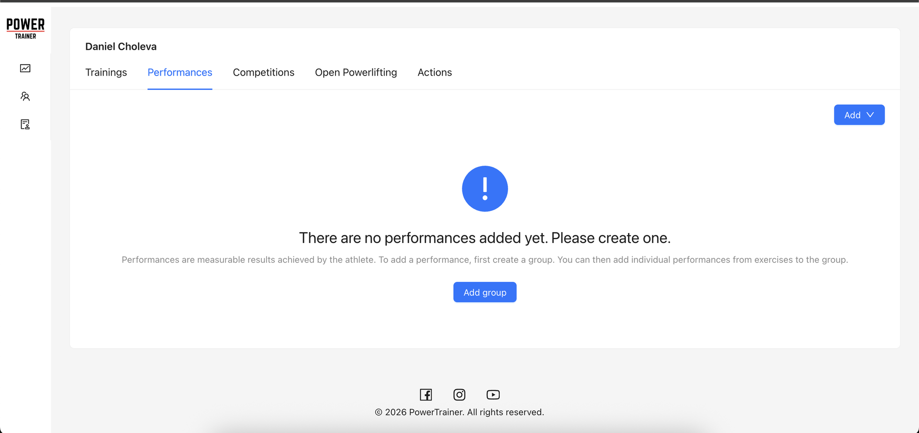919x433 pixels.
Task: Switch to the Actions tab
Action: click(x=435, y=72)
